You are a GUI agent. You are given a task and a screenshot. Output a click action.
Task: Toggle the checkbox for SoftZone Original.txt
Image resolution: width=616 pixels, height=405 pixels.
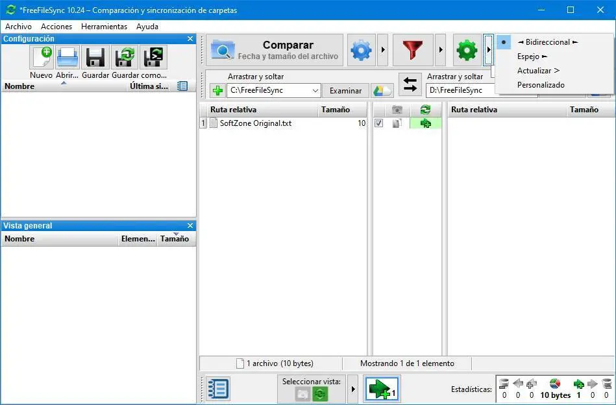tap(378, 123)
